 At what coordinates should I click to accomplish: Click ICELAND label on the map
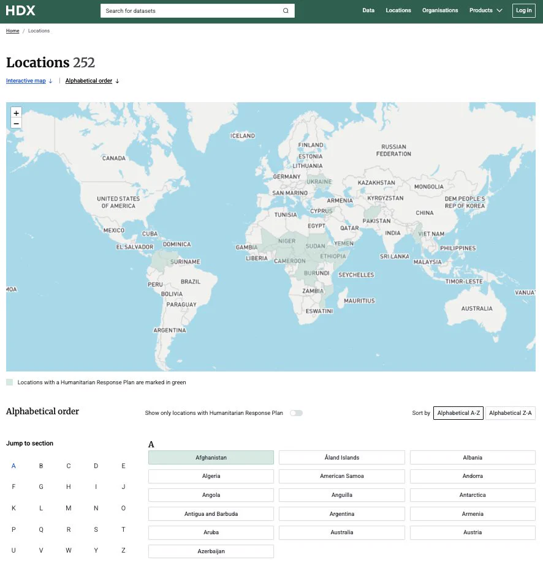pos(243,136)
